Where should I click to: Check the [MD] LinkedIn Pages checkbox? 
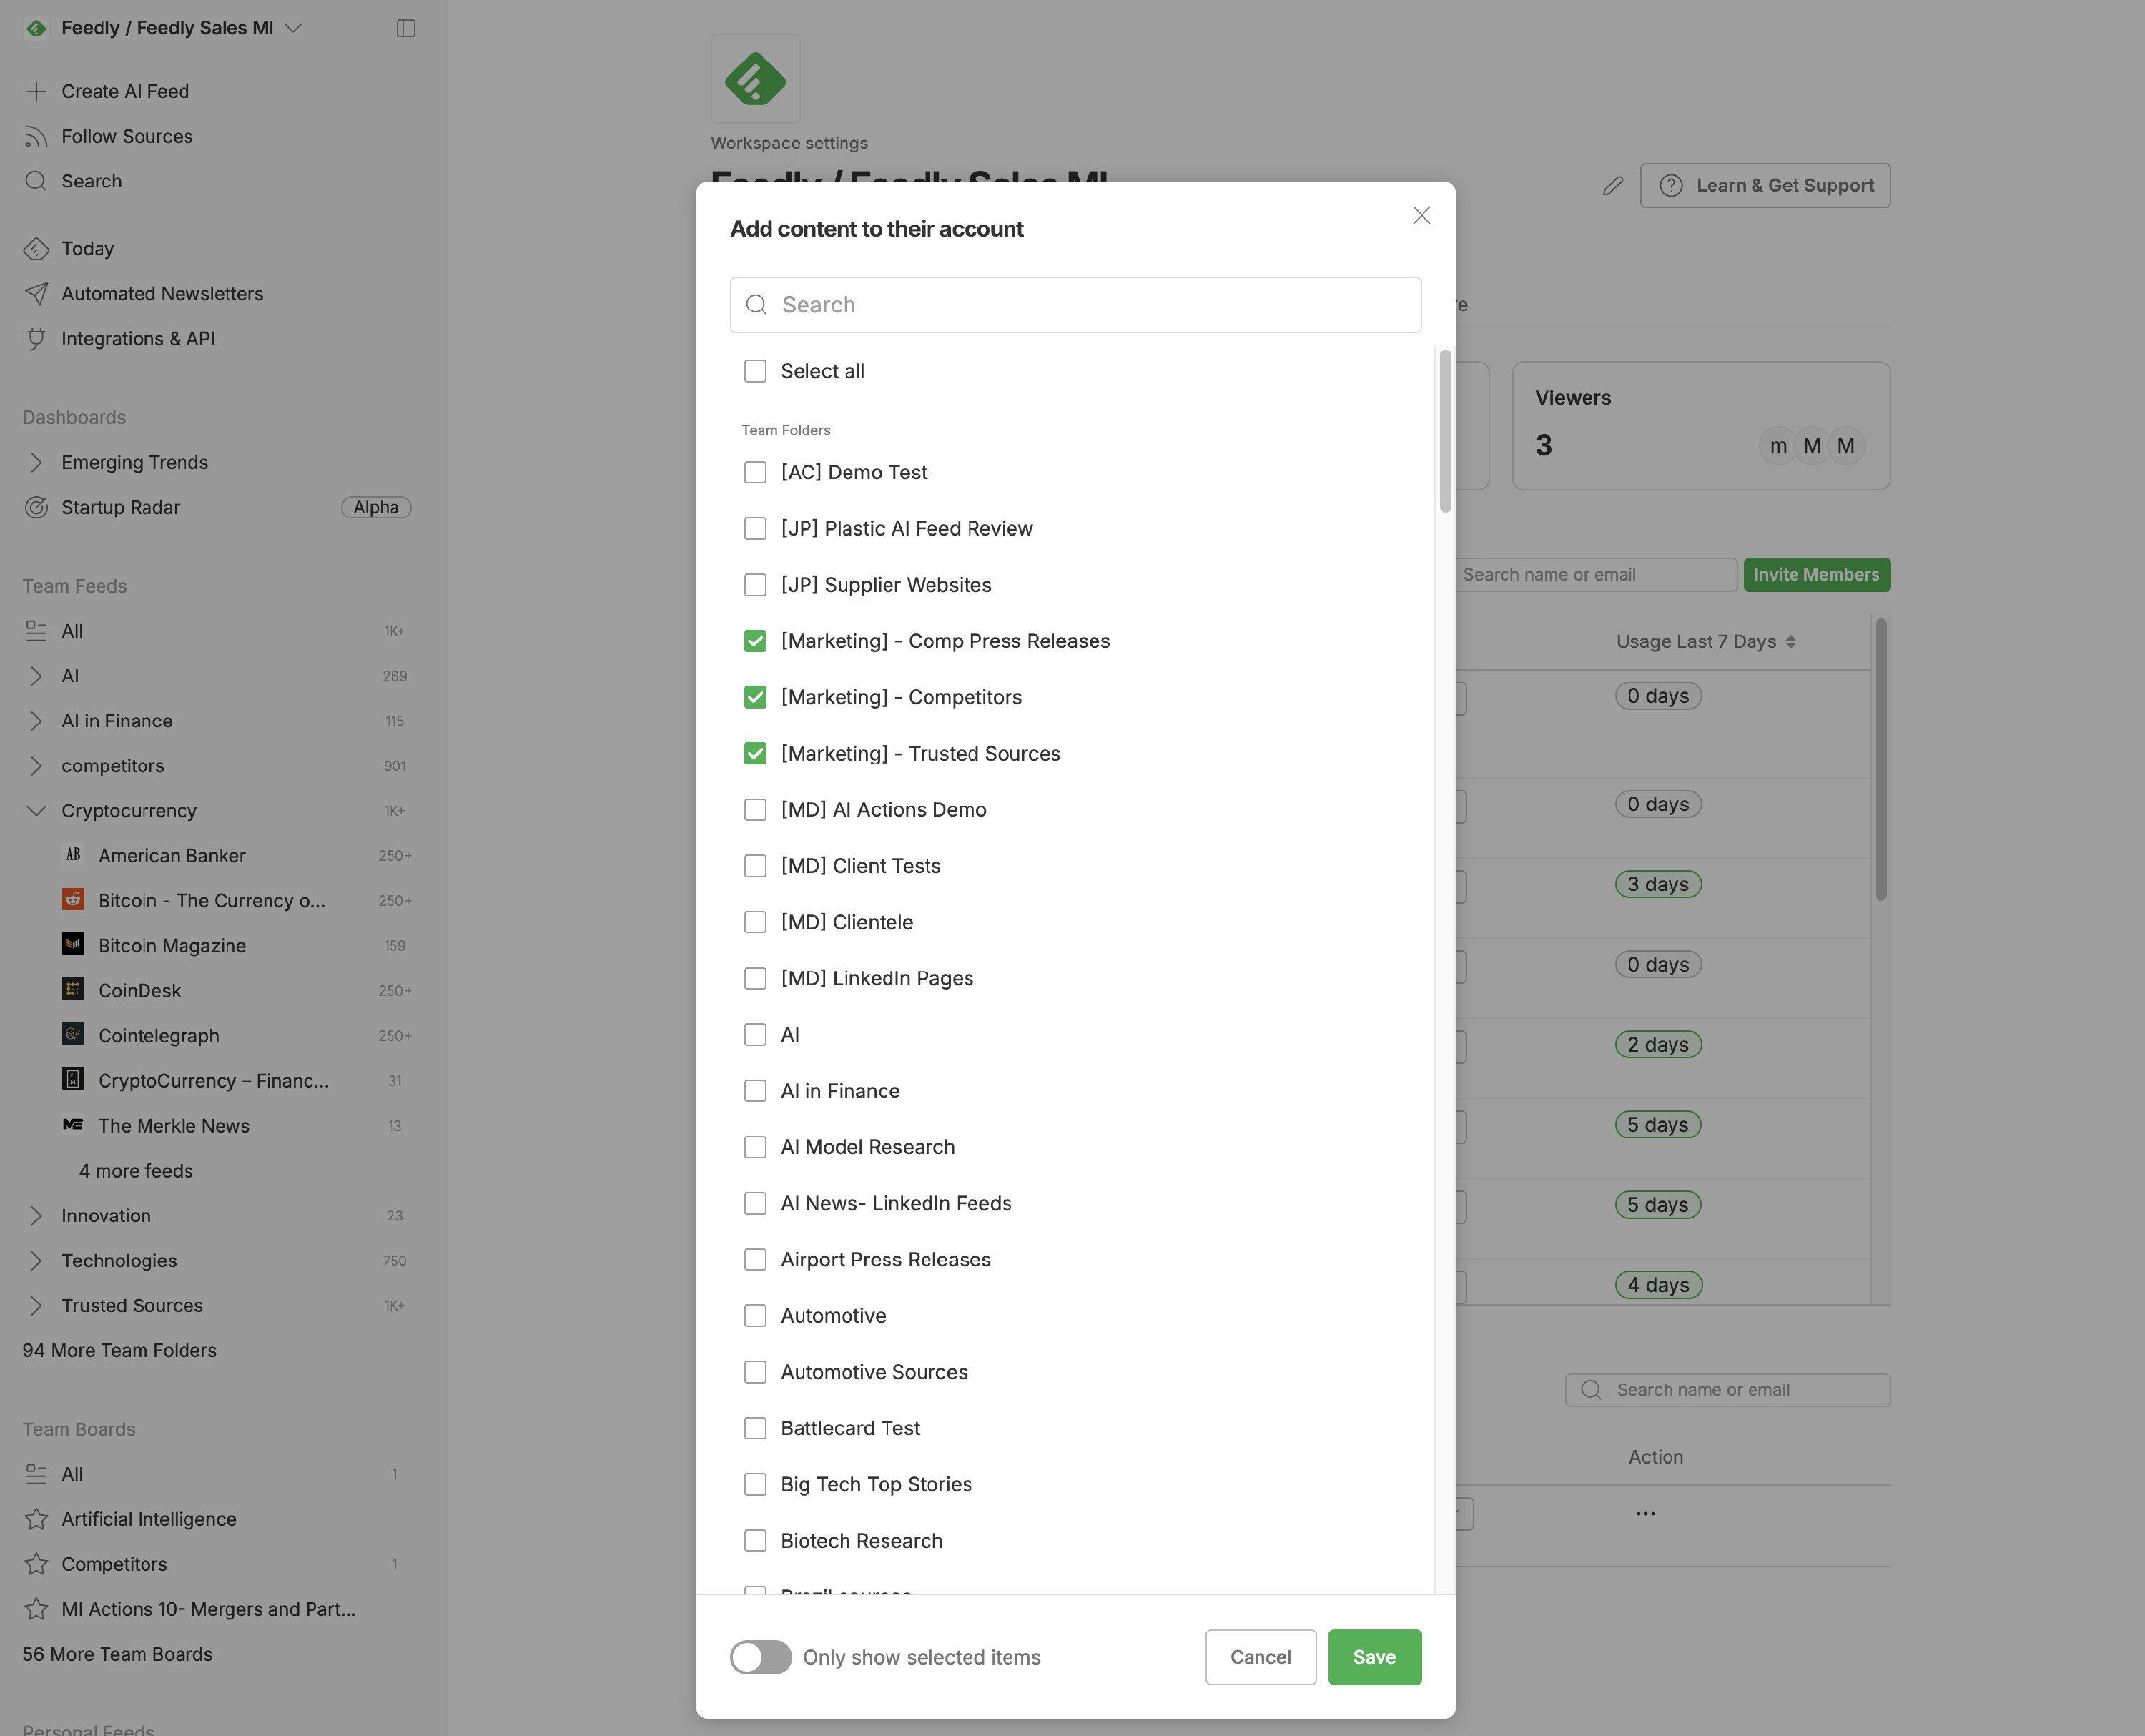[755, 978]
